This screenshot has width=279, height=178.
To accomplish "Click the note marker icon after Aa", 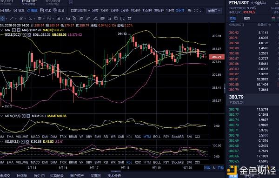I will pos(74,19).
